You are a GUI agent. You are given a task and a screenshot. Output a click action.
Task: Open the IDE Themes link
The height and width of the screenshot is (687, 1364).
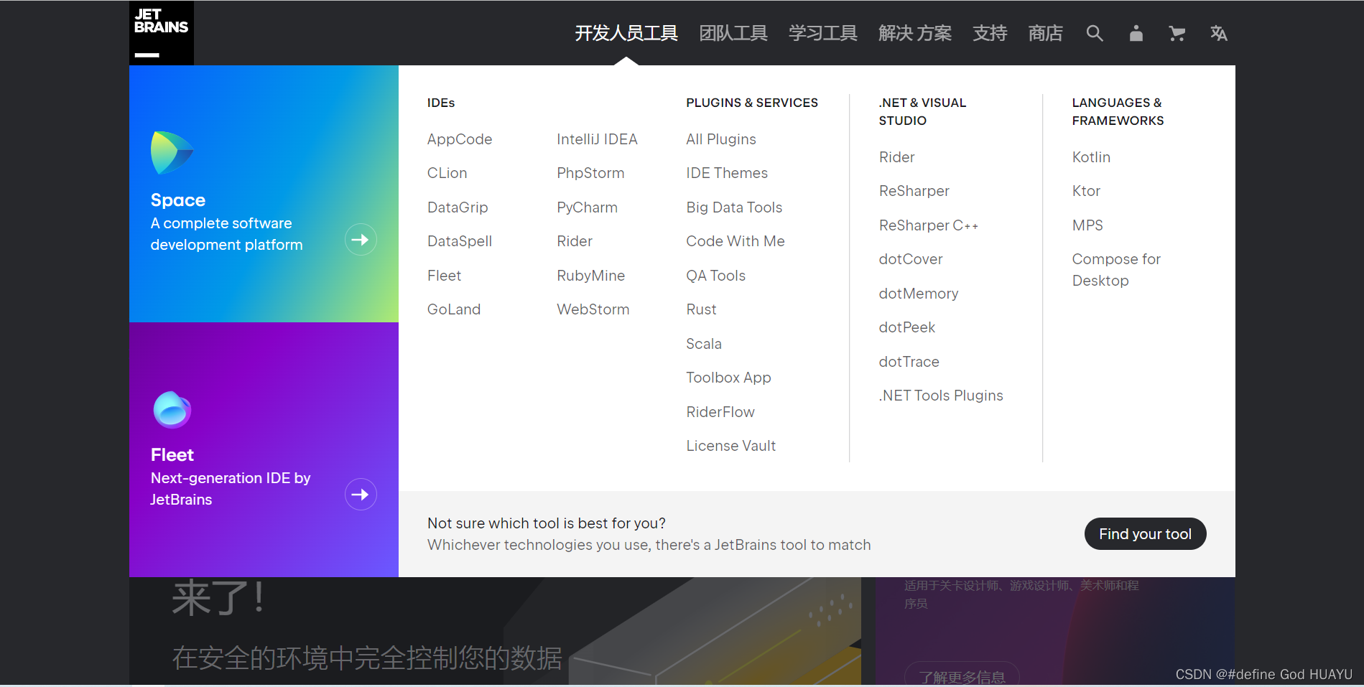point(727,173)
